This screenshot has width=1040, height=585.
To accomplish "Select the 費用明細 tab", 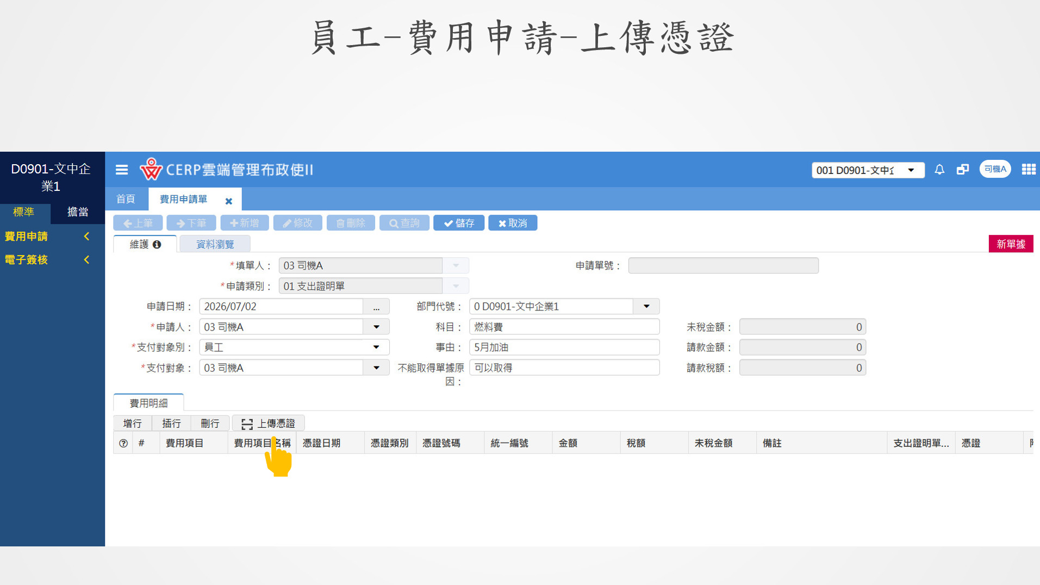I will (148, 403).
